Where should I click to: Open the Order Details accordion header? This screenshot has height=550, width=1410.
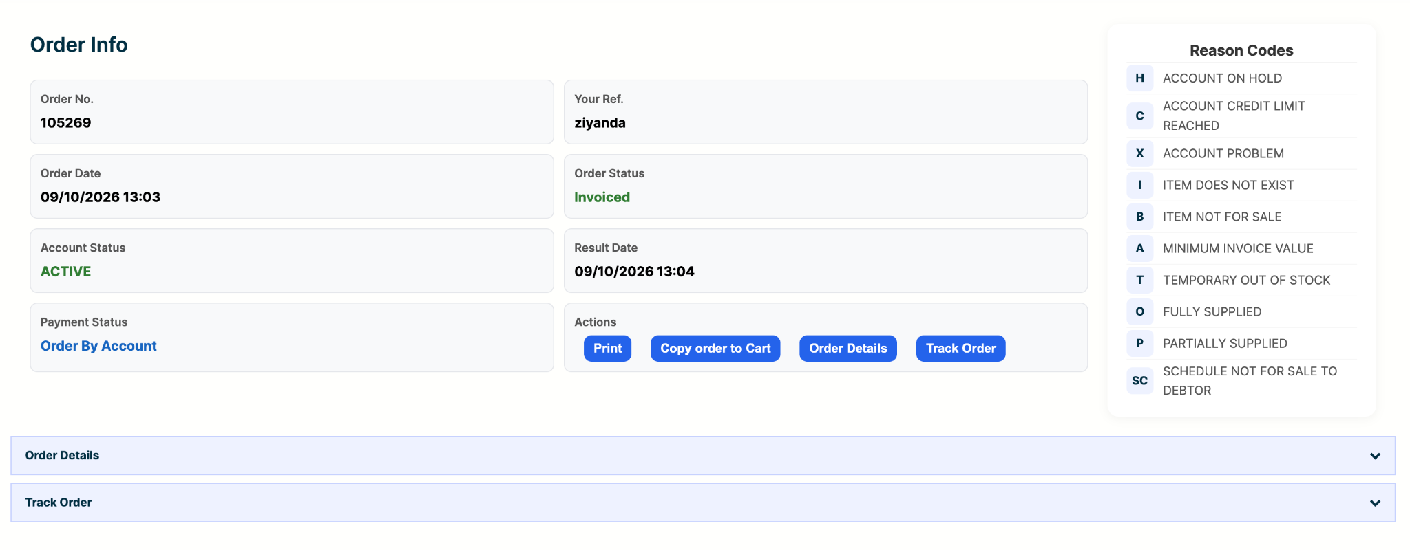pos(703,455)
